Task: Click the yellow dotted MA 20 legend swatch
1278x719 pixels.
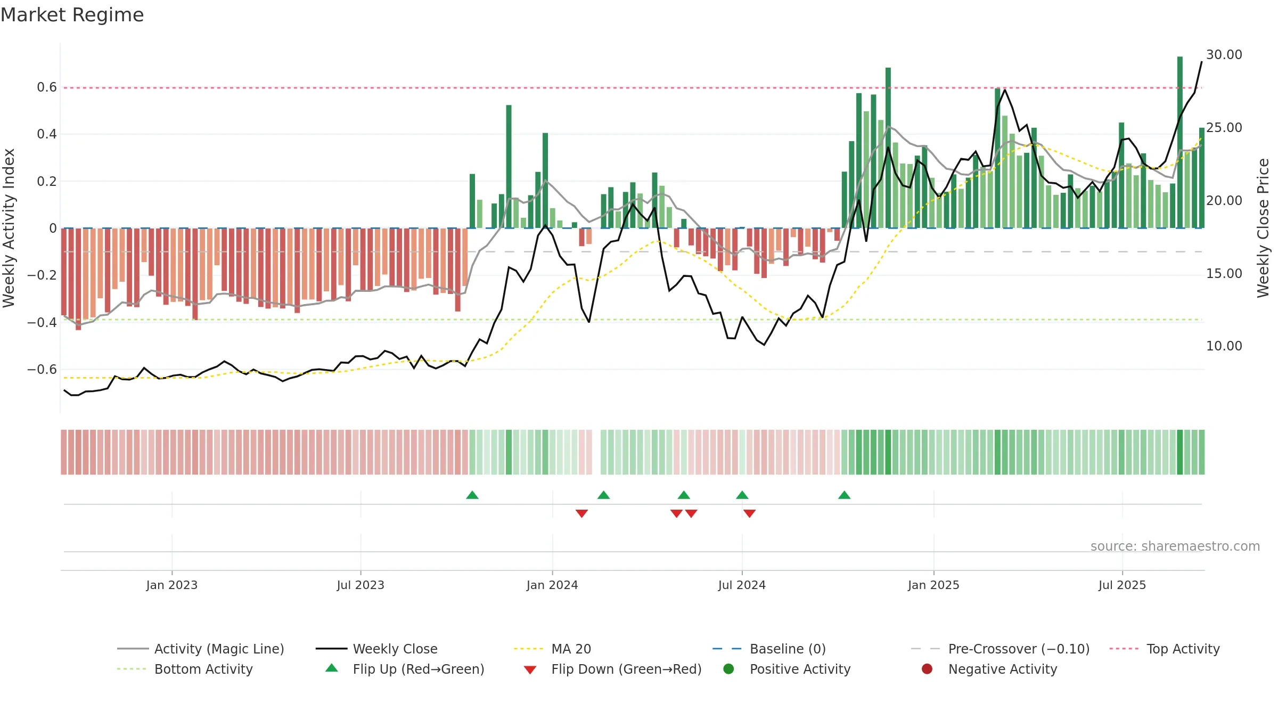Action: pyautogui.click(x=529, y=649)
